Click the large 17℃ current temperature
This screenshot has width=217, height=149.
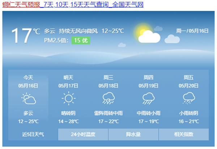25,35
